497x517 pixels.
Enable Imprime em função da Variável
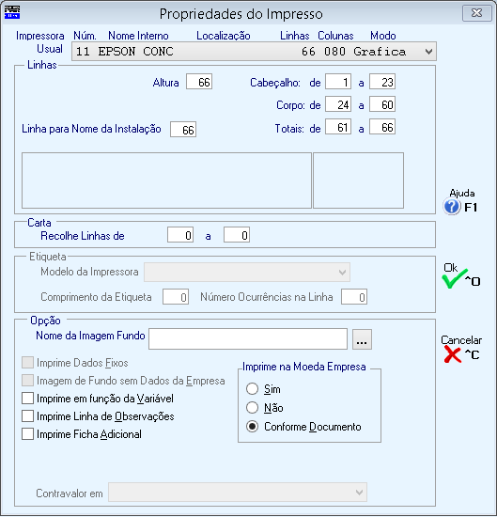click(27, 398)
